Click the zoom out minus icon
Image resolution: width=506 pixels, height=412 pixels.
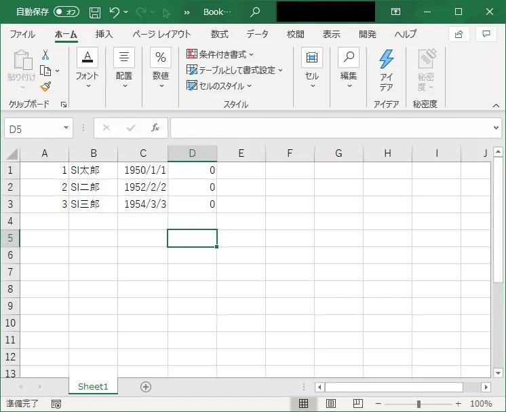[378, 404]
